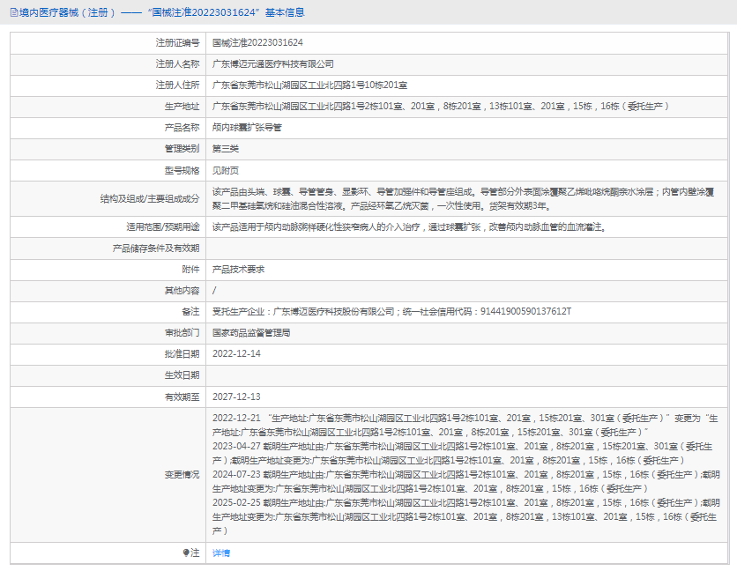Select the 其他内容 label
This screenshot has height=571, width=737.
pyautogui.click(x=182, y=291)
